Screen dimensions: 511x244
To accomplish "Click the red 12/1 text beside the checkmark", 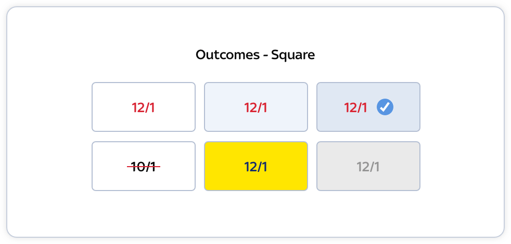I will tap(355, 107).
